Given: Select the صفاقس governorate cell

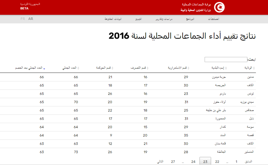Looking at the screenshot, I should pos(249,110).
